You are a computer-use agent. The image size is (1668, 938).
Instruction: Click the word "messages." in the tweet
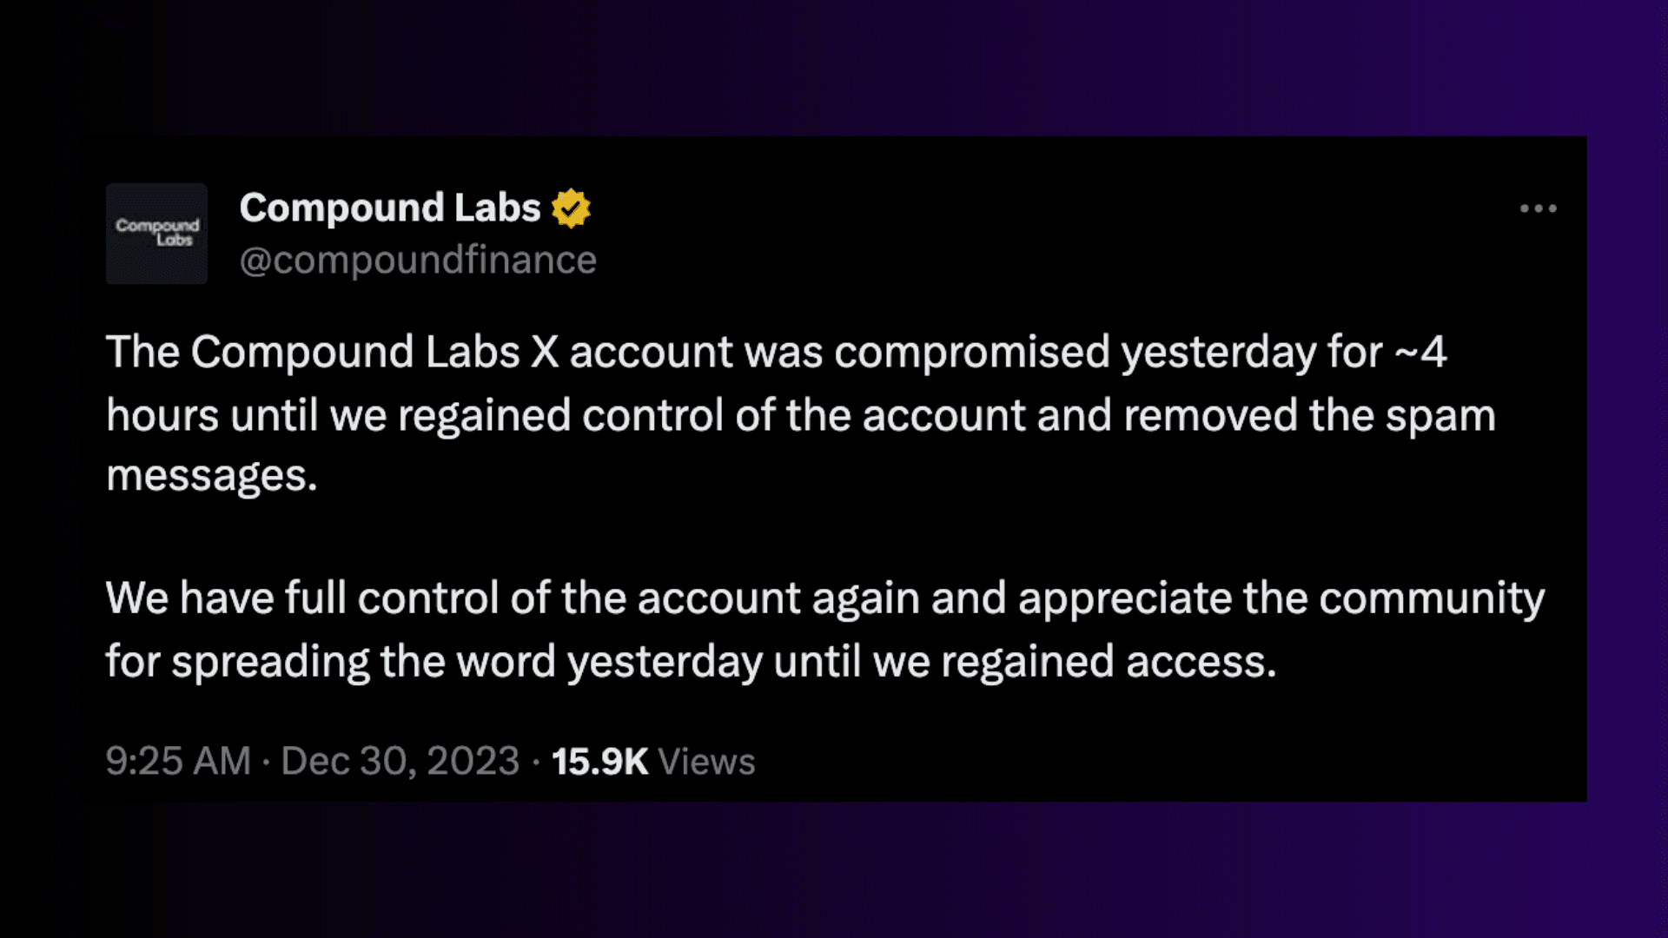[x=212, y=476]
